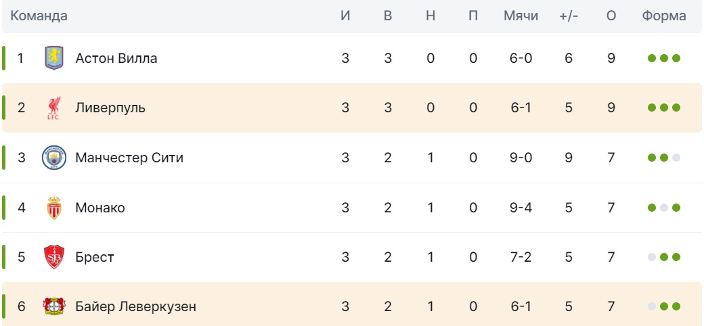Click Brest's first grey form dot
The height and width of the screenshot is (326, 704).
pos(652,257)
